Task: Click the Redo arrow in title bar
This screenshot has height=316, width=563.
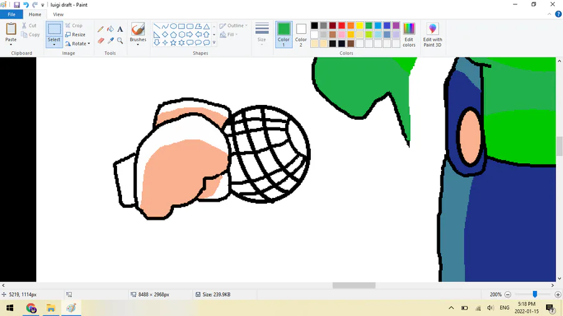Action: (35, 4)
